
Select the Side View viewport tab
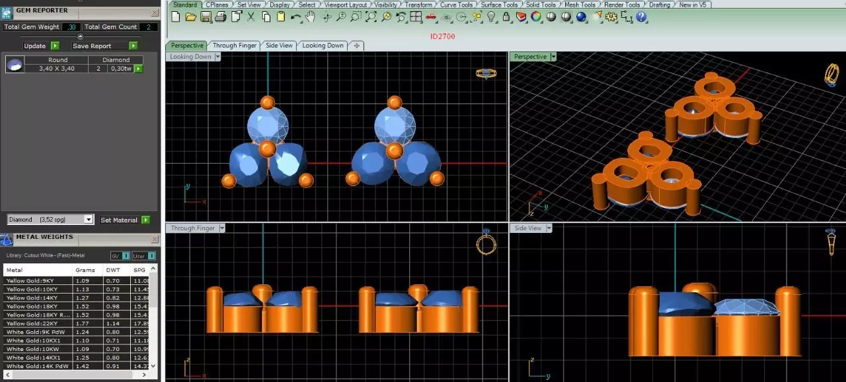pos(279,46)
